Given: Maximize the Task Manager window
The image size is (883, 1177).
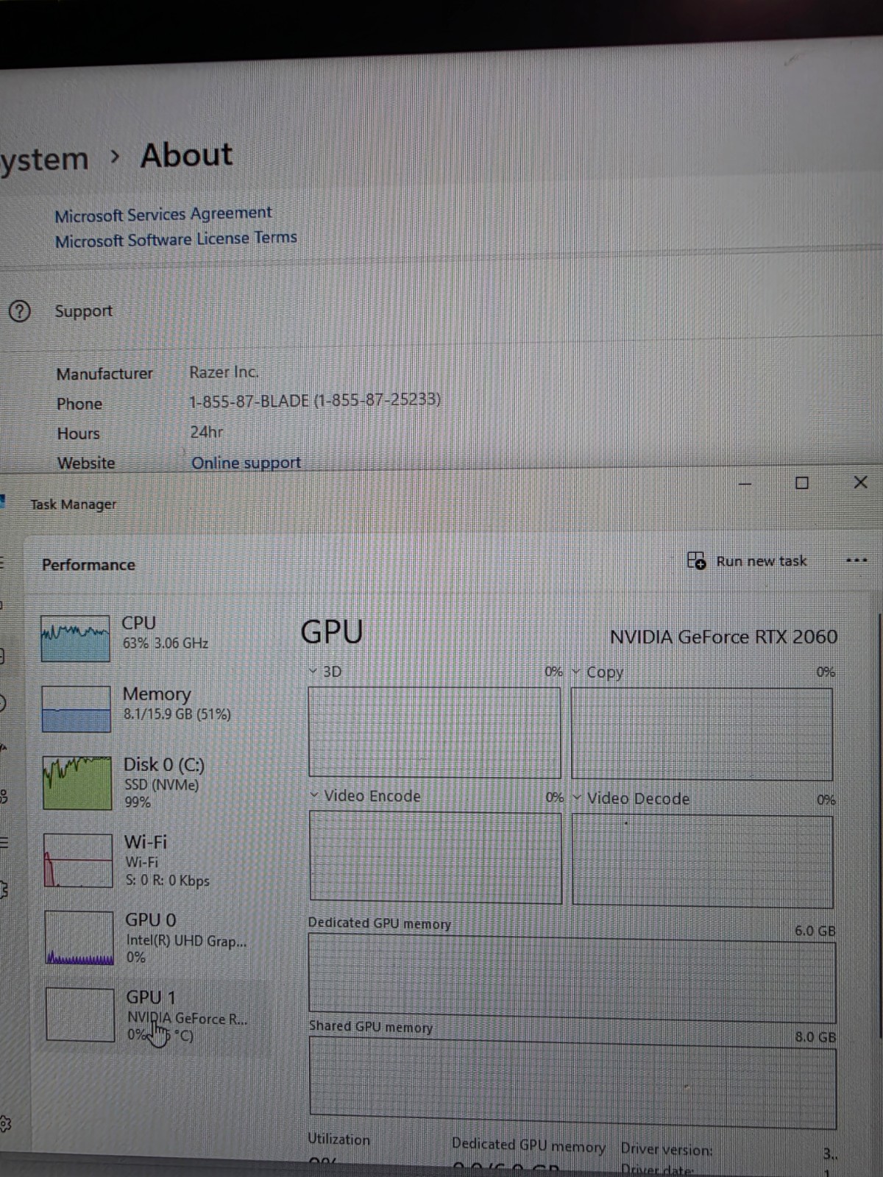Looking at the screenshot, I should point(802,483).
